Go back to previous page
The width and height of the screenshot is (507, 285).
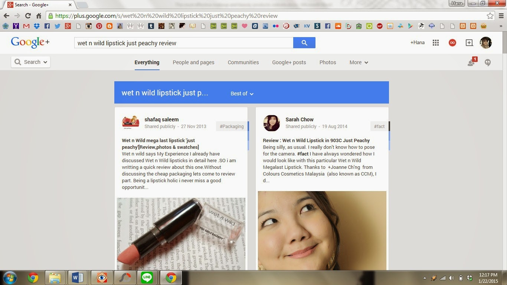point(6,16)
